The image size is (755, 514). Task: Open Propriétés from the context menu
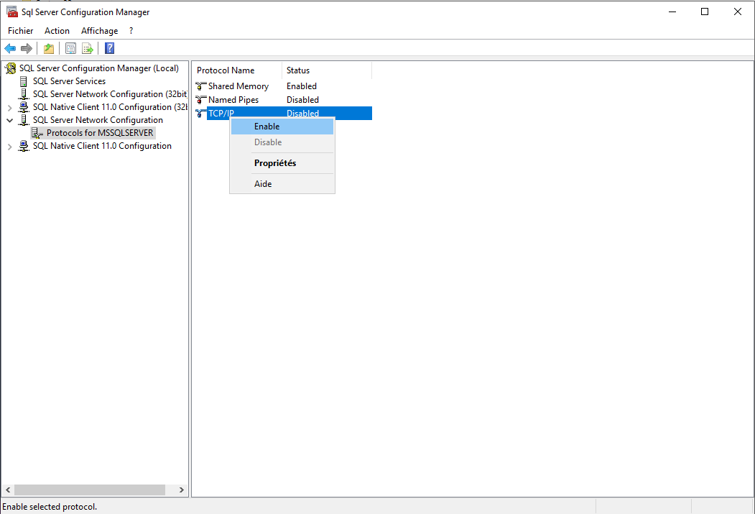click(x=275, y=163)
